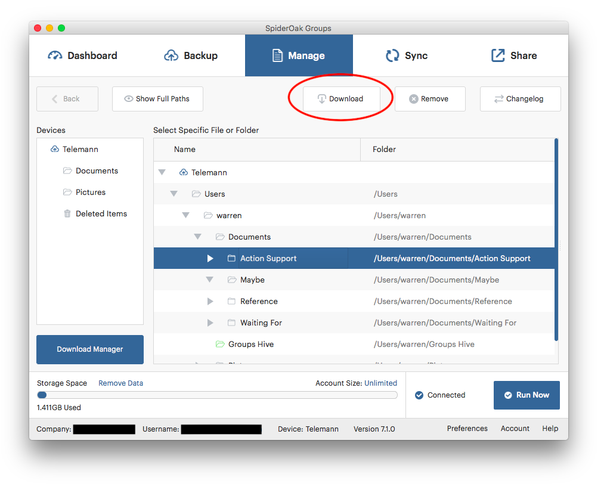Click the Run Now button
The image size is (607, 496).
[527, 395]
